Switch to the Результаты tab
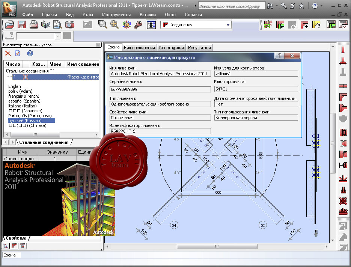 (199, 47)
